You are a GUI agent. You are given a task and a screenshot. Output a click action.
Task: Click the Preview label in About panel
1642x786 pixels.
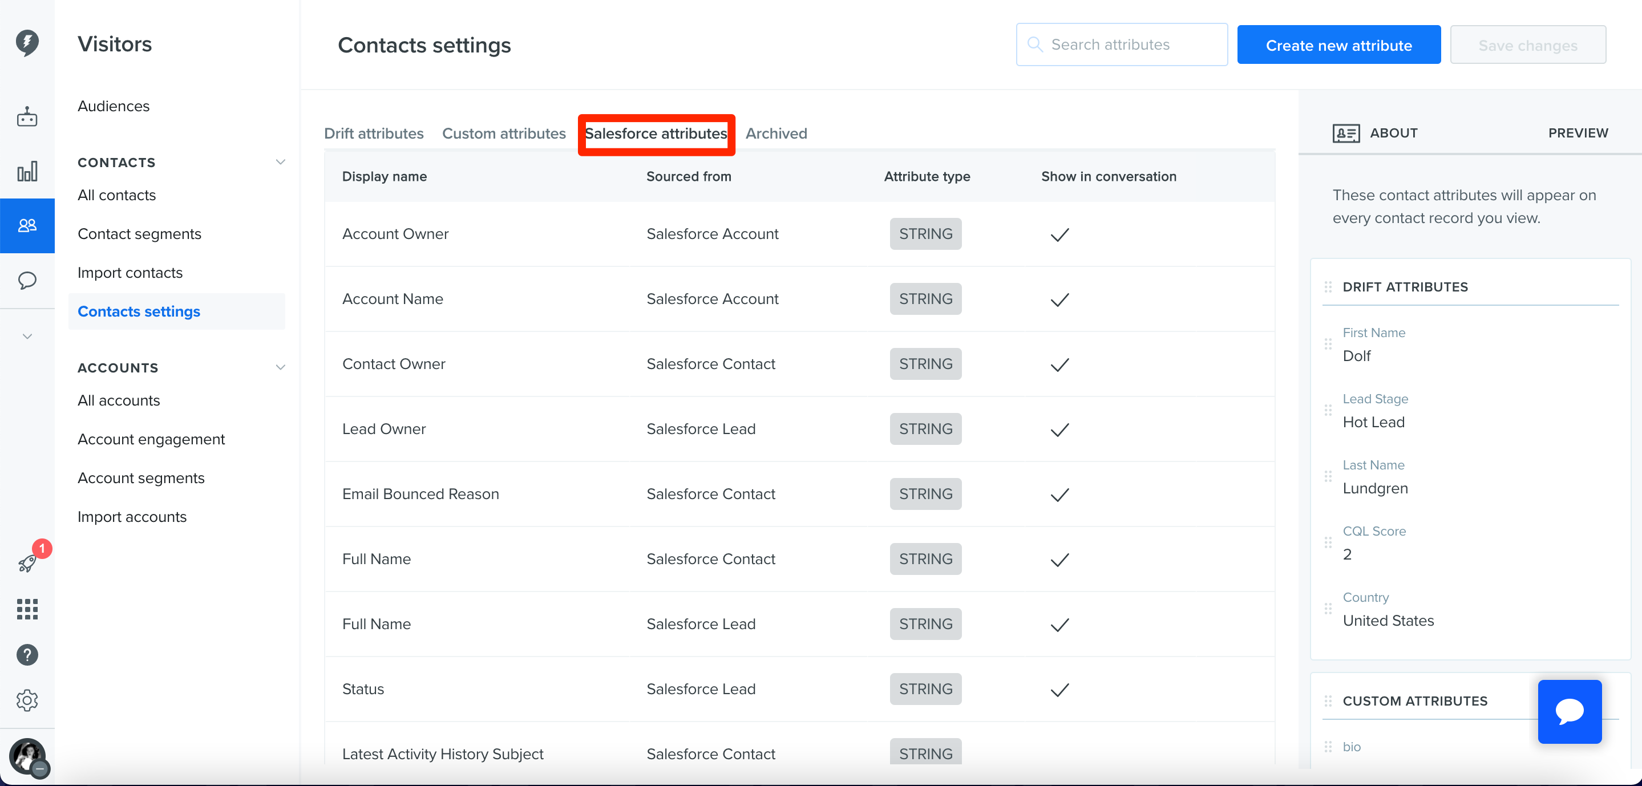1578,133
